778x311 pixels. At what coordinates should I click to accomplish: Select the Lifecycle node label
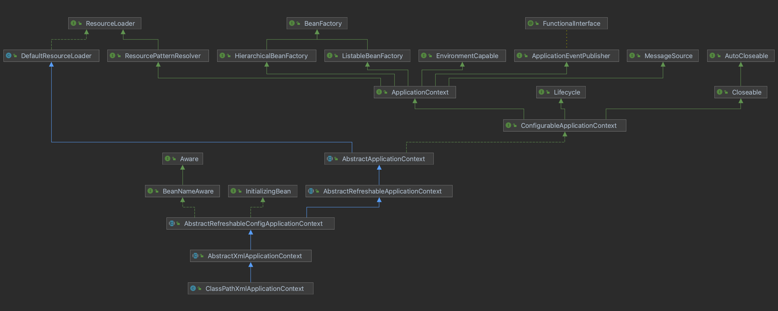tap(567, 92)
